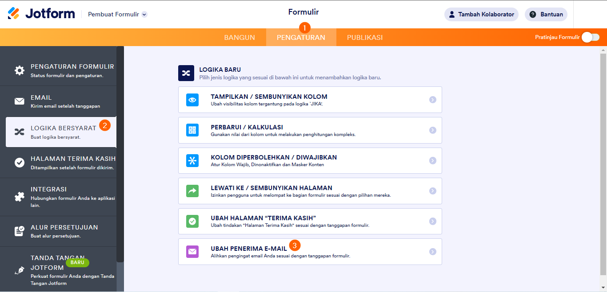Click the sidebar vertical scrollbar
Viewport: 607px width, 292px height.
click(120, 154)
